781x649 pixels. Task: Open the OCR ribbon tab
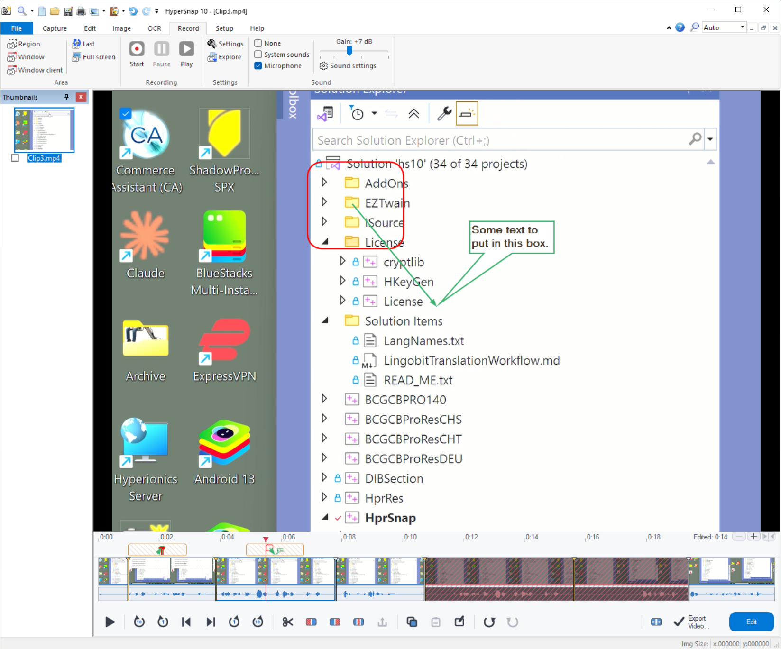pyautogui.click(x=154, y=28)
